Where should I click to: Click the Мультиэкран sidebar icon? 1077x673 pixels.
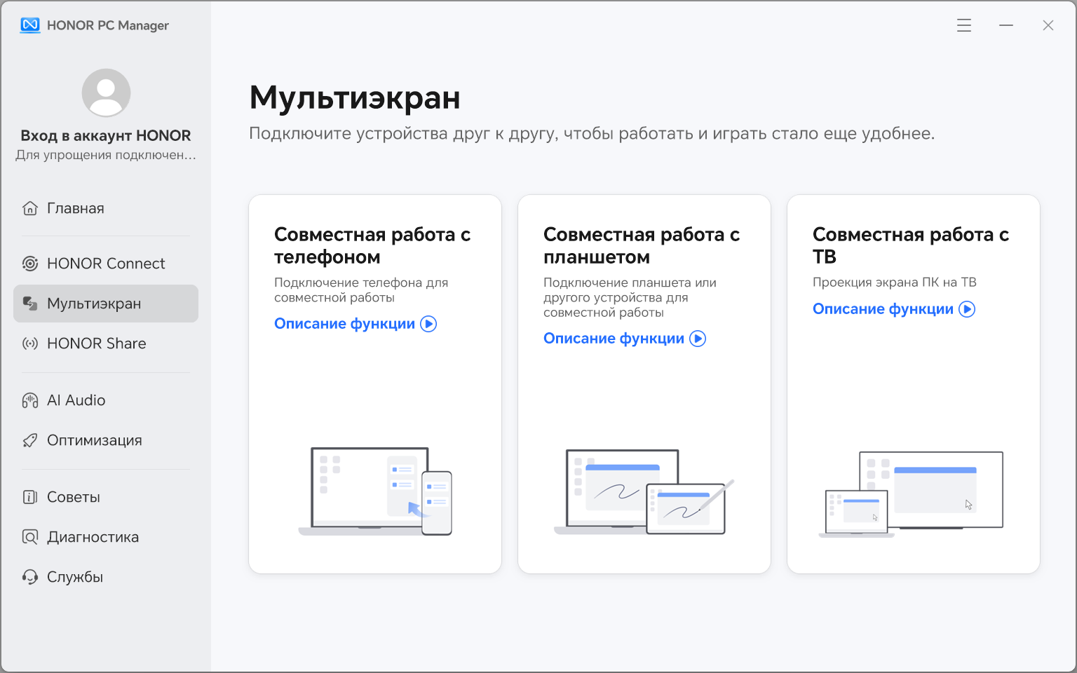[x=30, y=304]
